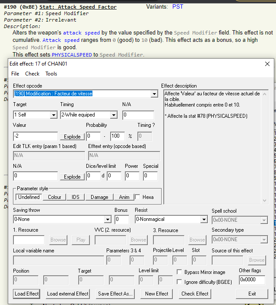The image size is (276, 305).
Task: Click the Saving throw Bonus field
Action: pyautogui.click(x=122, y=220)
